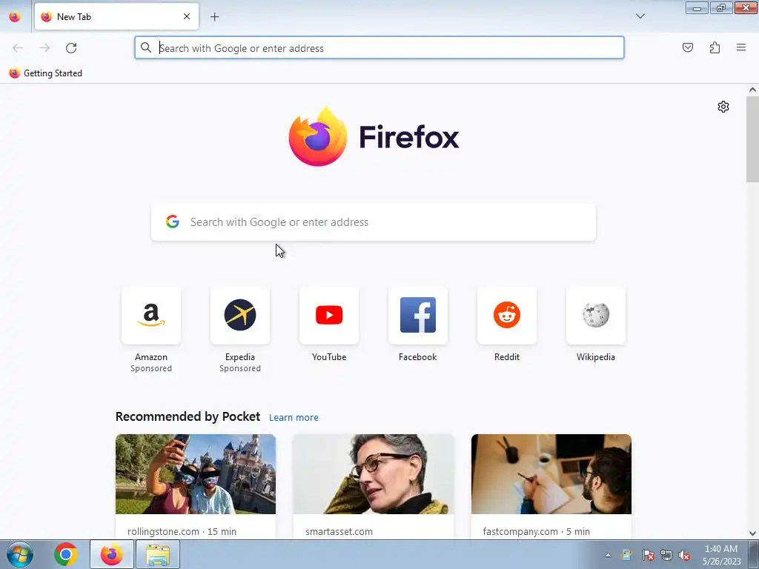
Task: Open the Firefox View pinned icon
Action: click(15, 17)
